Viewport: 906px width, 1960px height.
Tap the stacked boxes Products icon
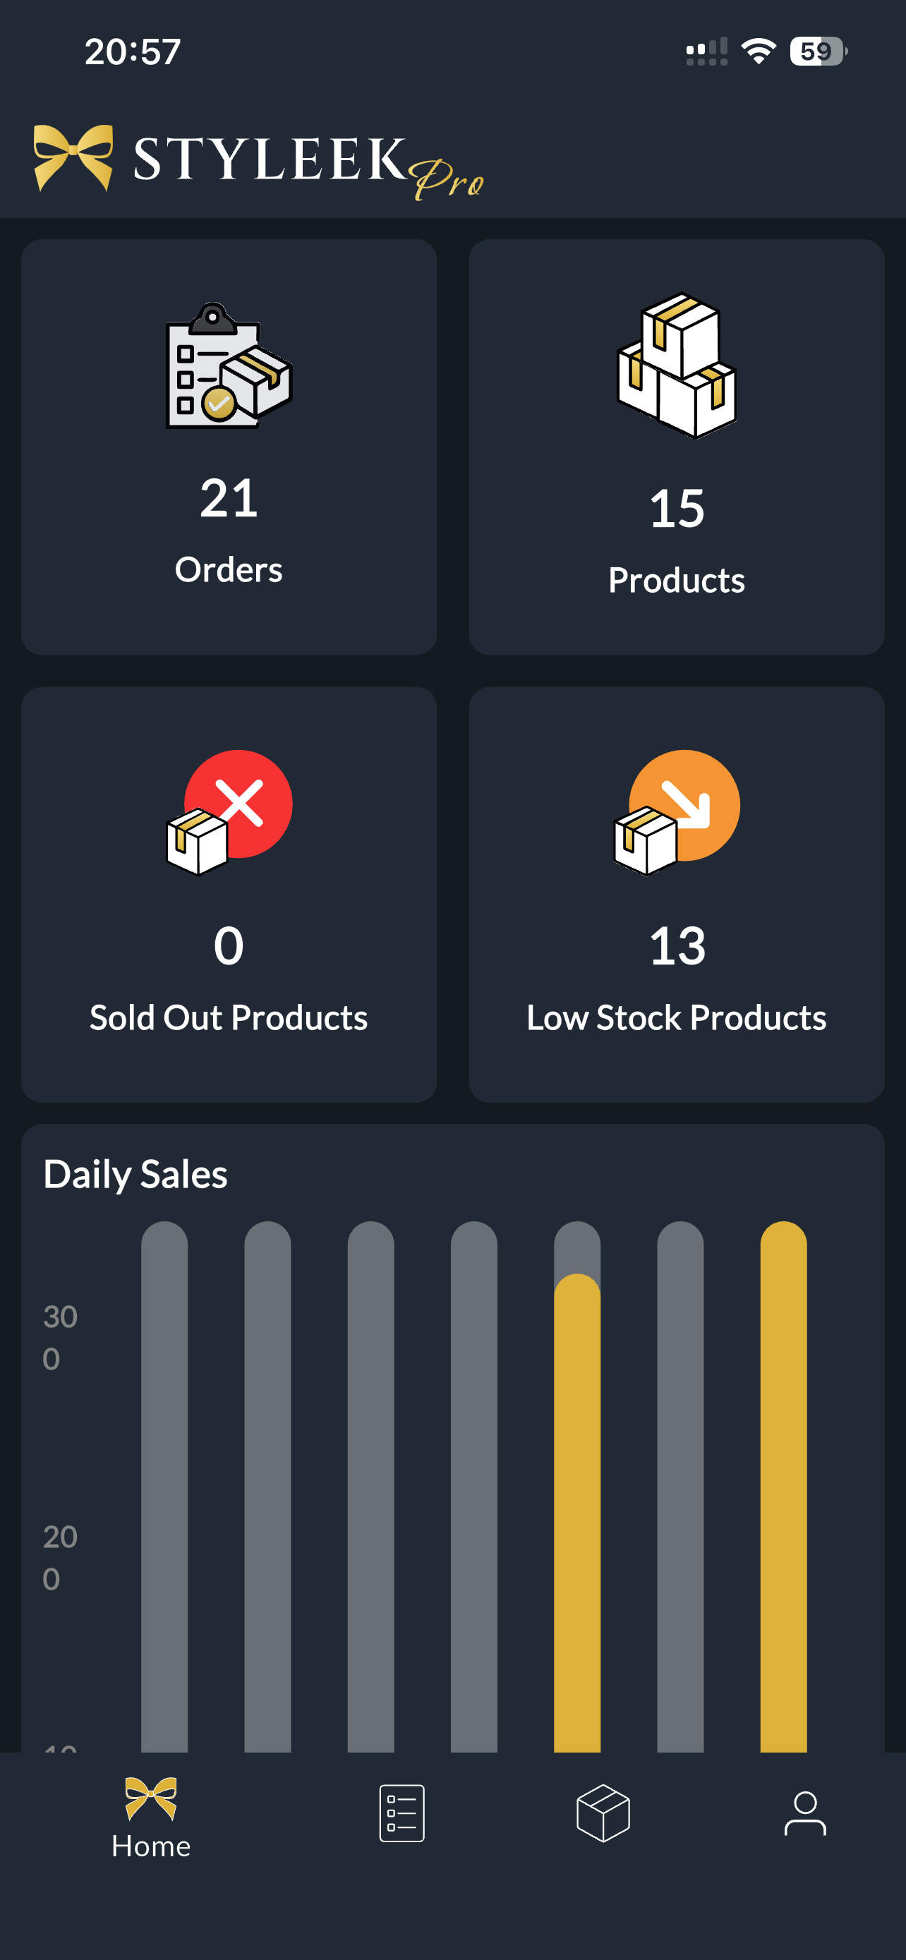pyautogui.click(x=676, y=366)
